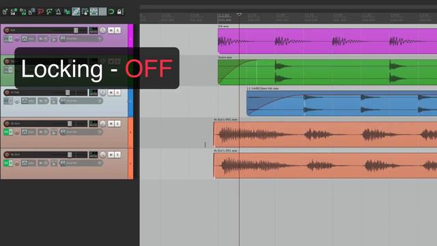437x246 pixels.
Task: Click the New project toolbar icon
Action: point(5,12)
